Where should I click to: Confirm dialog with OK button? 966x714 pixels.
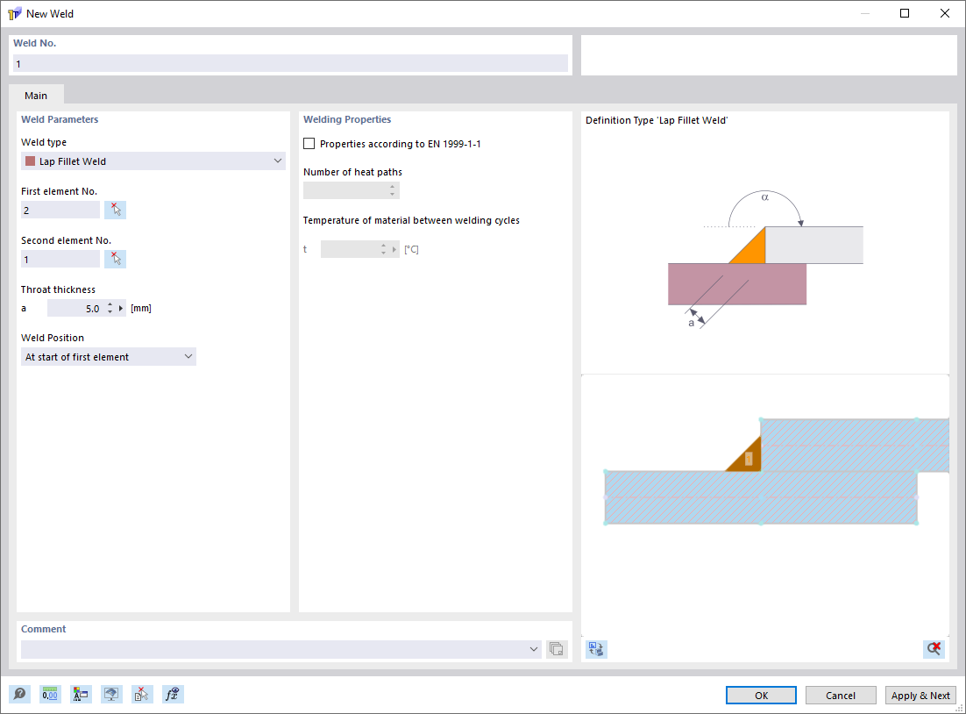761,695
